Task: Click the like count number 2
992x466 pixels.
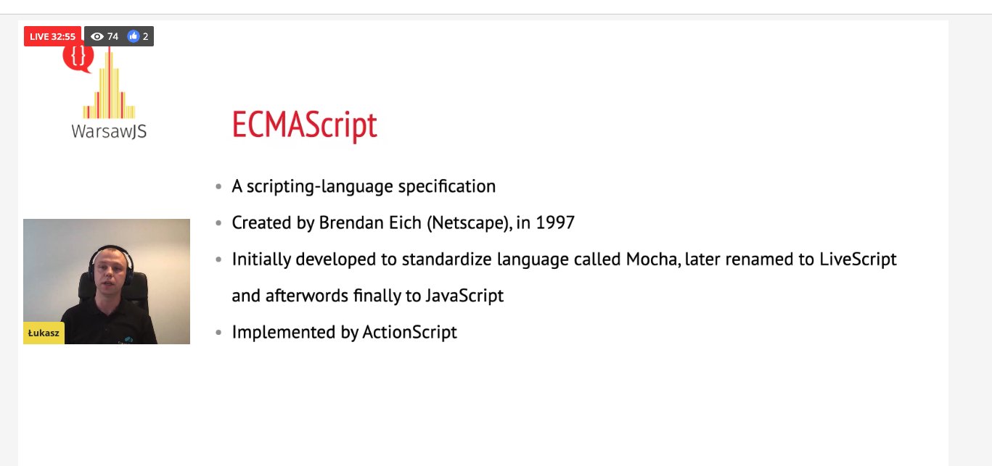Action: click(x=145, y=36)
